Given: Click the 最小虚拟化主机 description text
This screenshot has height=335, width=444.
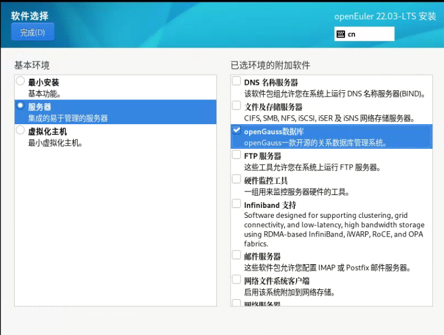Looking at the screenshot, I should pyautogui.click(x=55, y=143).
